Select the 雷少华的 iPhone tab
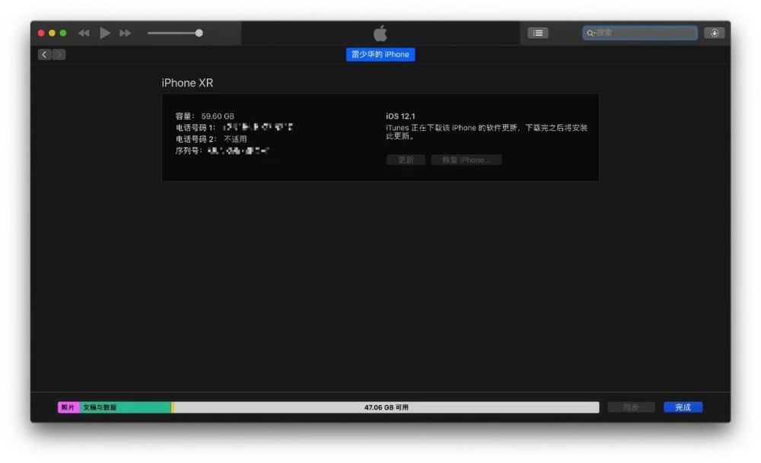The width and height of the screenshot is (761, 463). (380, 54)
